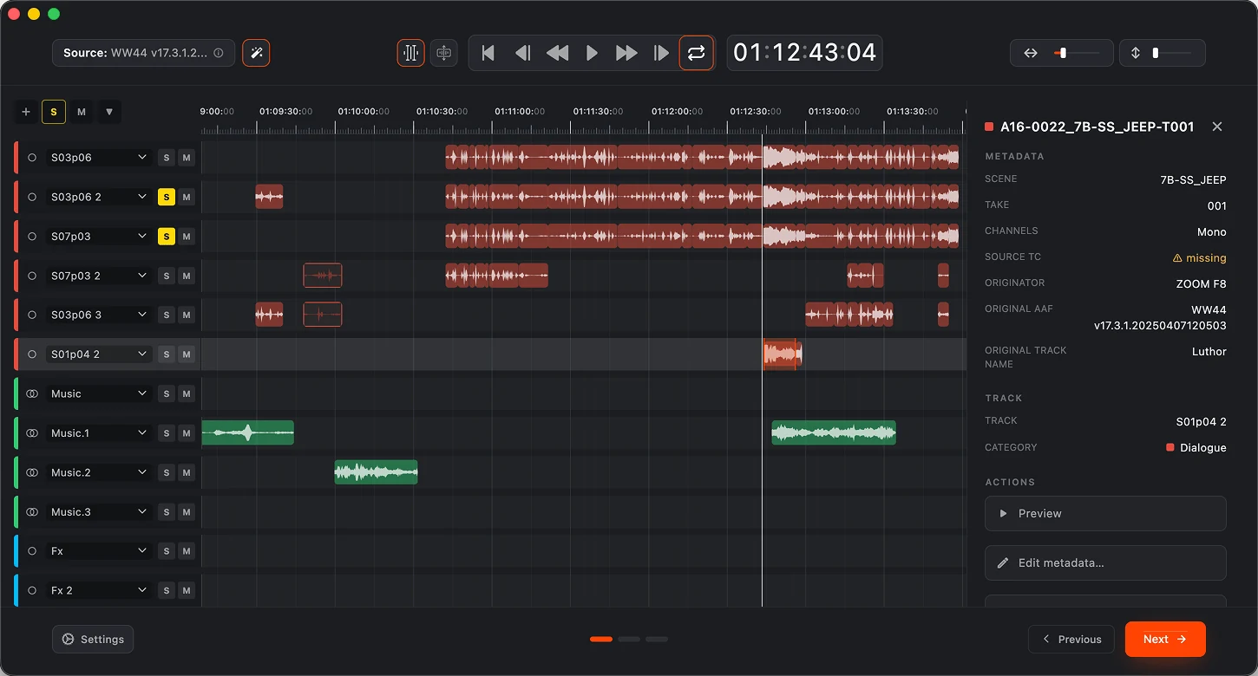This screenshot has width=1258, height=676.
Task: Select the green clip on track Music.2
Action: click(x=377, y=472)
